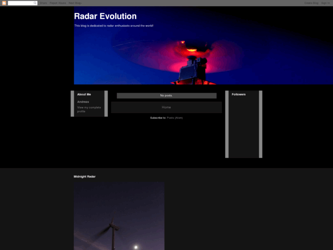This screenshot has height=250, width=333.
Task: Click the search magnifier icon in navbar
Action: (x=35, y=3)
